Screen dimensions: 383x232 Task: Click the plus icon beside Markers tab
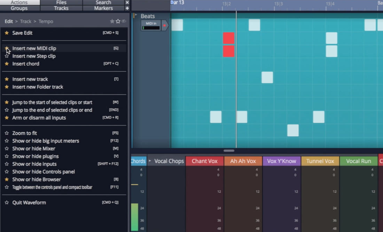(127, 8)
